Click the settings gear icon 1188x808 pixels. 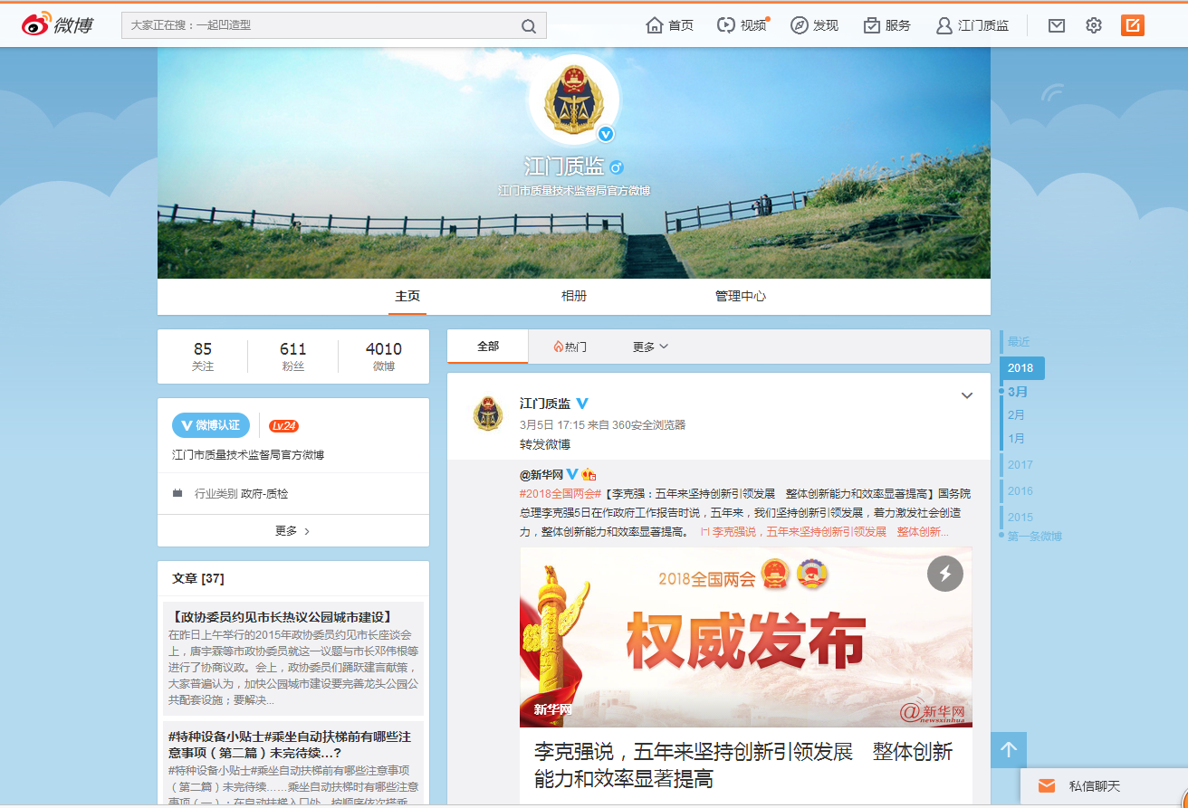click(x=1093, y=25)
